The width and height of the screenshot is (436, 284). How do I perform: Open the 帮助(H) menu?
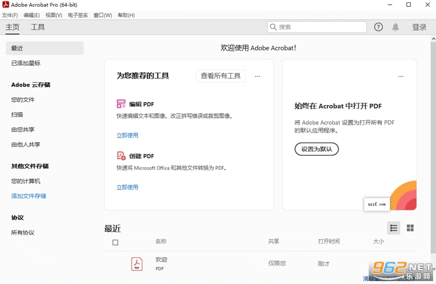coord(126,15)
